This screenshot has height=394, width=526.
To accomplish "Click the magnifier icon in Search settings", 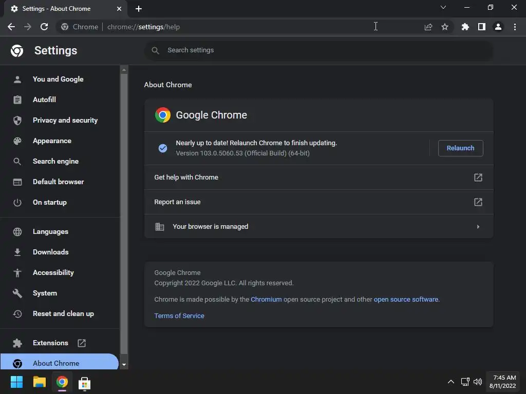I will [155, 50].
